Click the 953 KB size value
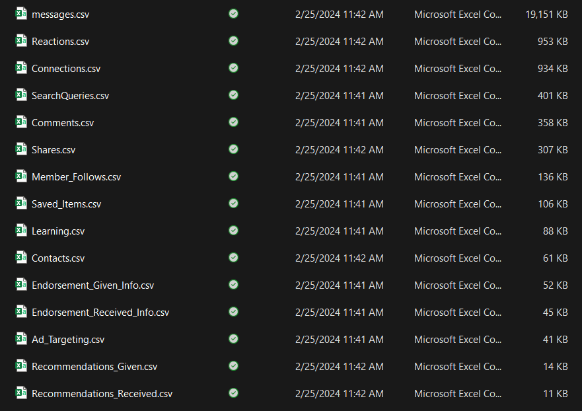 click(x=553, y=42)
